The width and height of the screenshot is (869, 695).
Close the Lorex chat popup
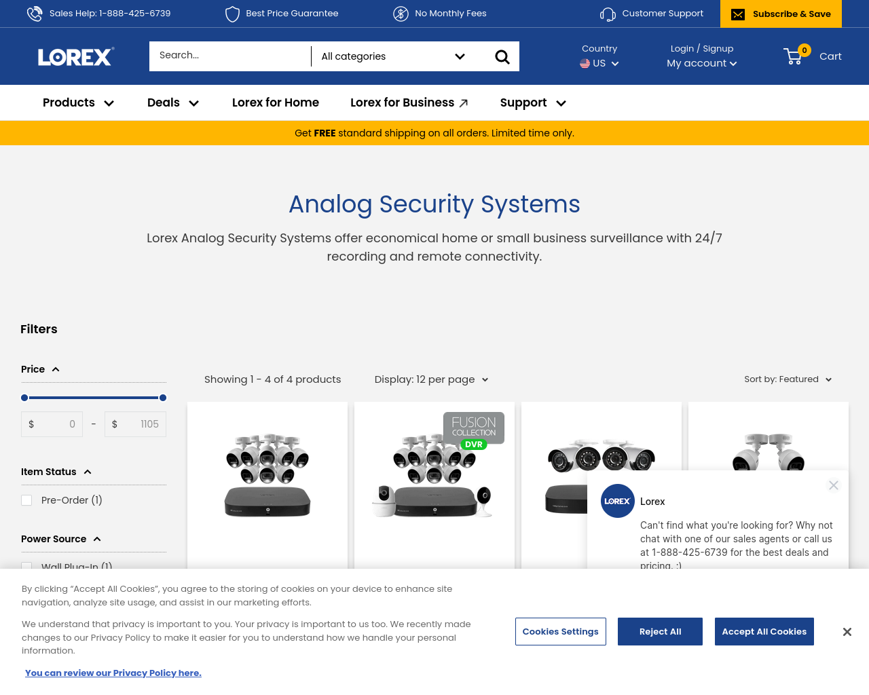point(834,485)
